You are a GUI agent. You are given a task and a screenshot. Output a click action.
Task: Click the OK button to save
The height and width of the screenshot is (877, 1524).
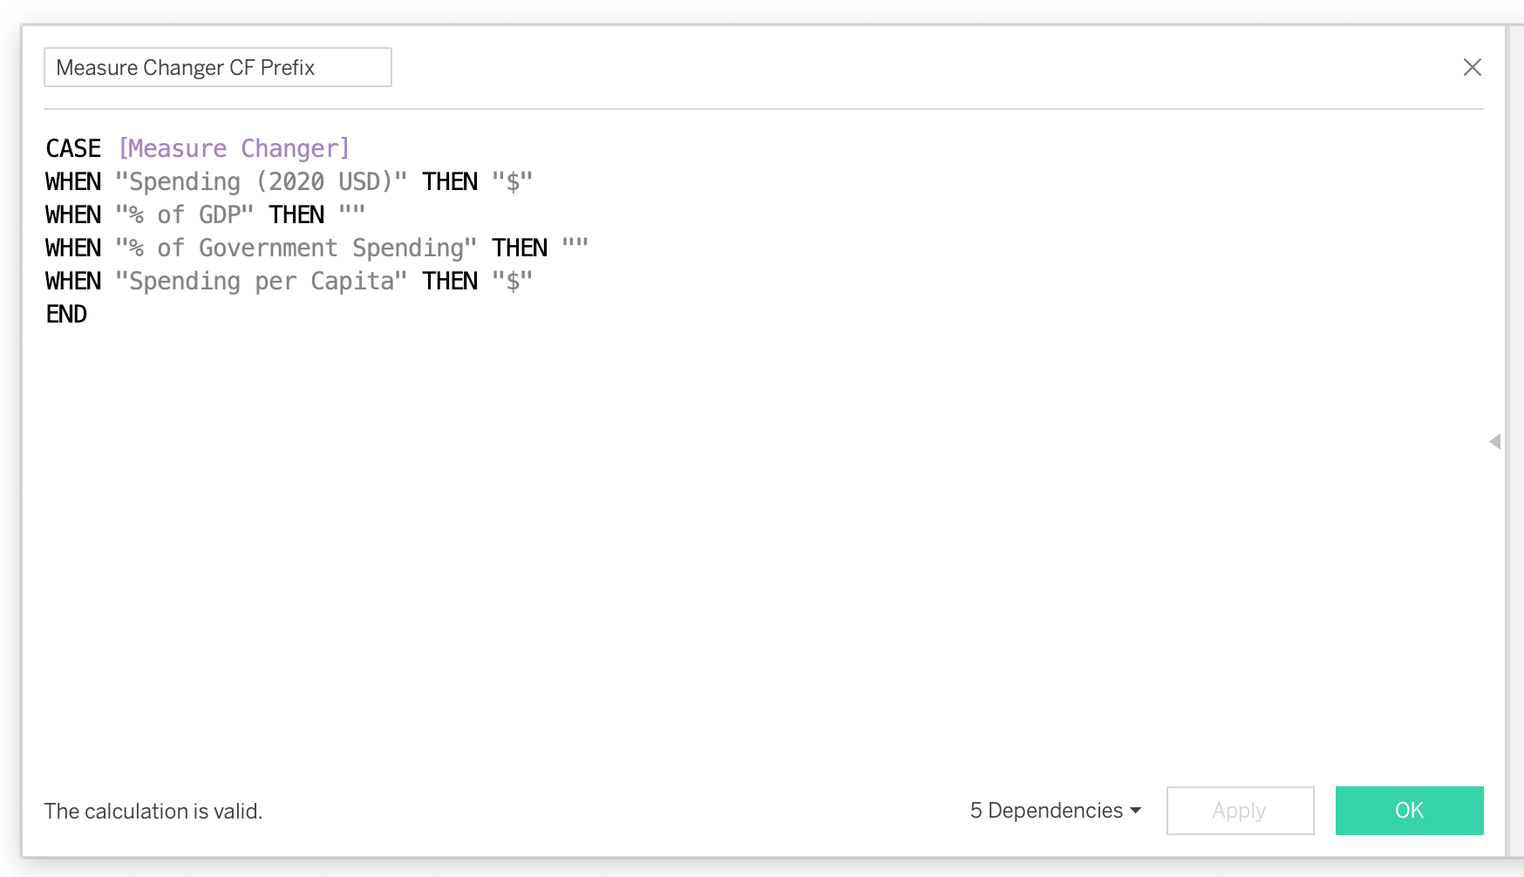click(x=1409, y=810)
